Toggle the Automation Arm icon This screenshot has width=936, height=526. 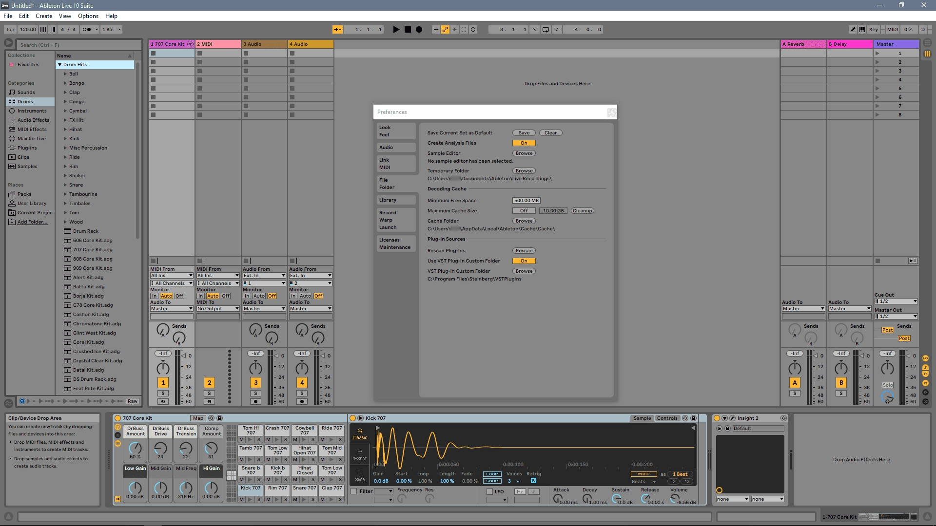445,30
